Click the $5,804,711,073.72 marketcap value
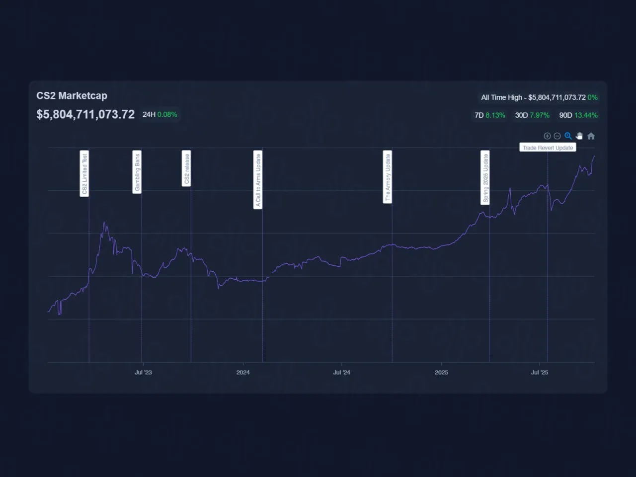Screen dimensions: 636x477 click(85, 114)
